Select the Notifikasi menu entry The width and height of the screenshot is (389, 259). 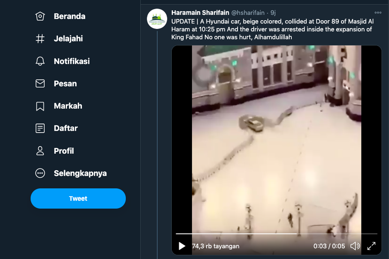pos(72,61)
